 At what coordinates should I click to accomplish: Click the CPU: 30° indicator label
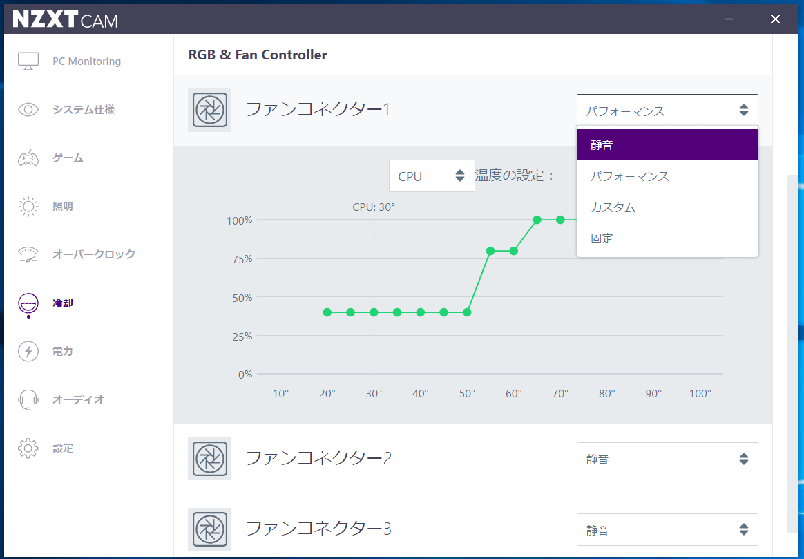374,207
